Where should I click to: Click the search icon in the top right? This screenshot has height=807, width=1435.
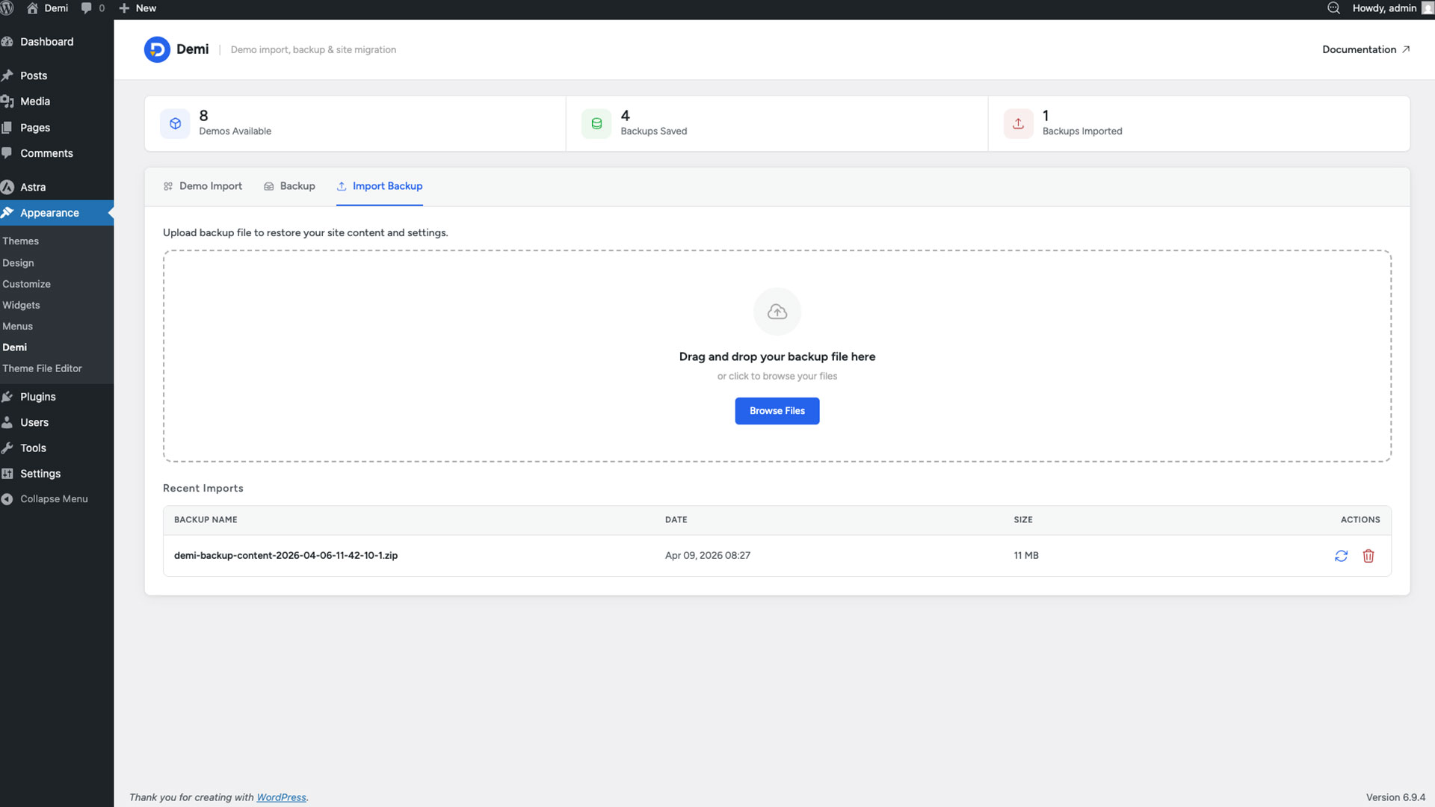coord(1333,8)
